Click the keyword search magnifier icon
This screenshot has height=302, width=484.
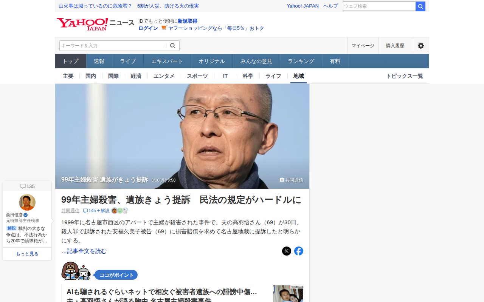pyautogui.click(x=173, y=46)
